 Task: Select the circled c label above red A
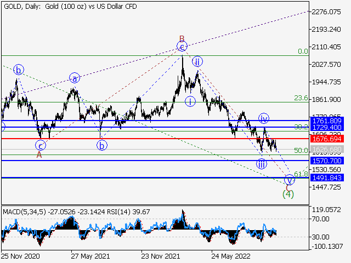(41, 146)
